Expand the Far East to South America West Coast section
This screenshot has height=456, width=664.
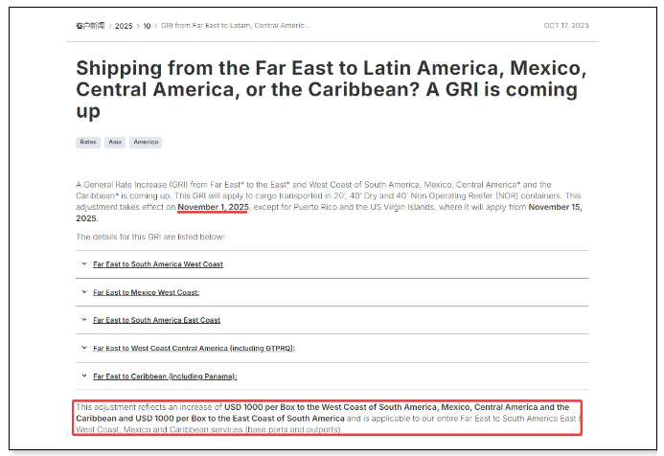point(158,264)
